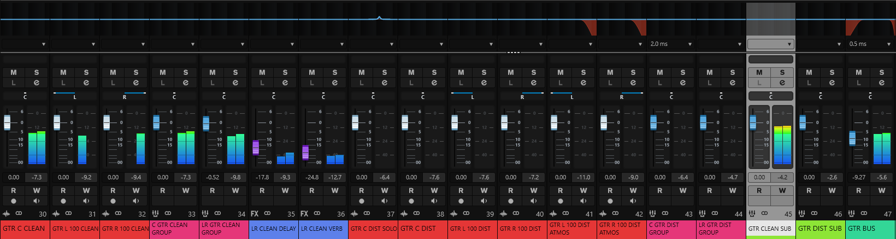
Task: Turn on monitor speaker for GTR L 100 CLEAN
Action: click(86, 201)
